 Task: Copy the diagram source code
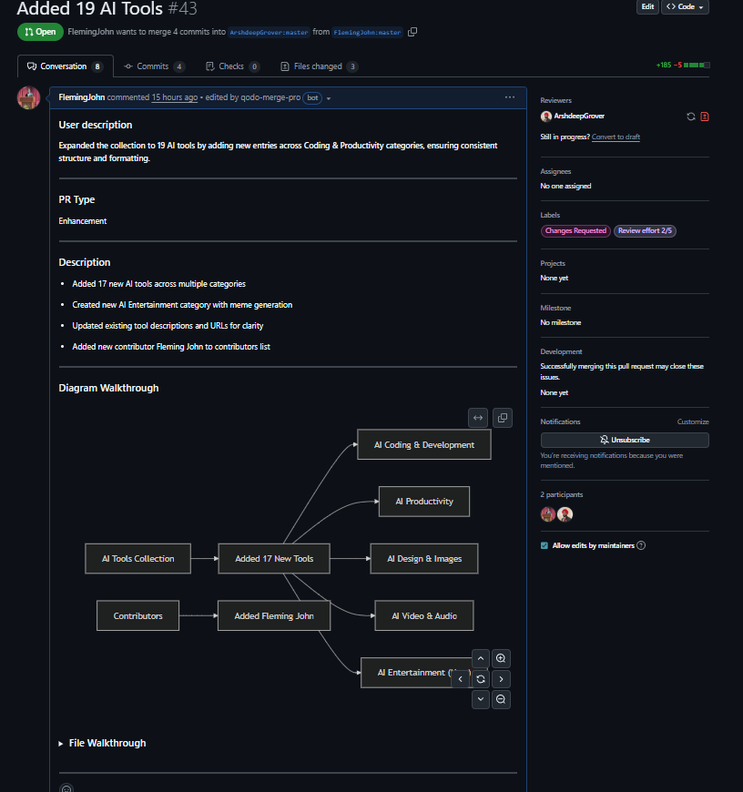tap(502, 418)
